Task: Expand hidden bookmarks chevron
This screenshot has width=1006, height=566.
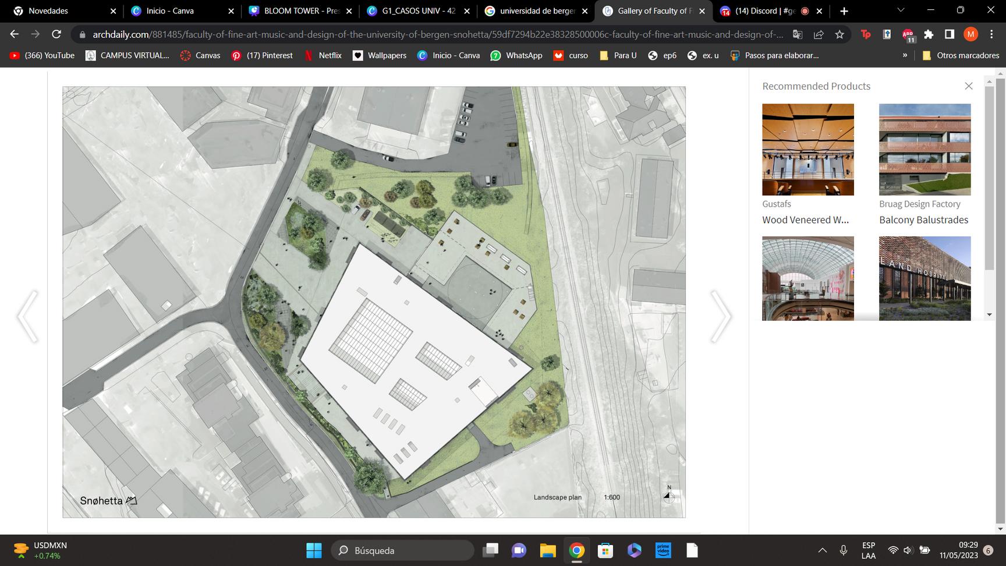Action: click(x=905, y=55)
